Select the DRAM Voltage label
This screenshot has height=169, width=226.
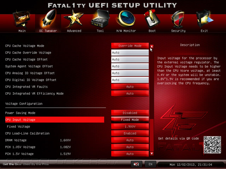[16, 140]
